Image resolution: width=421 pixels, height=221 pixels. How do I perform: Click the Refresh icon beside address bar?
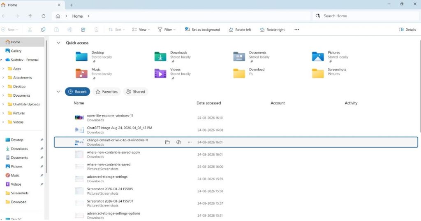pyautogui.click(x=44, y=16)
